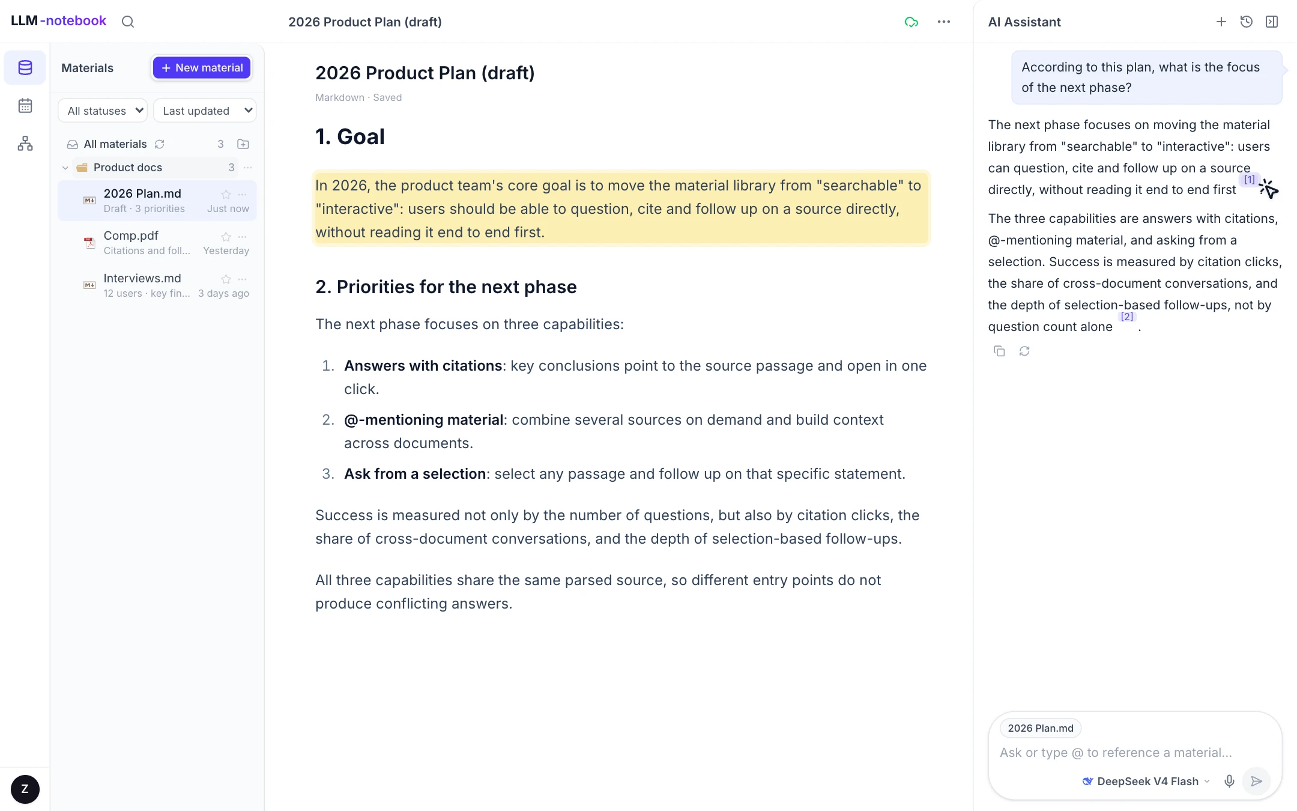Open the calendar icon in left sidebar
Image resolution: width=1297 pixels, height=811 pixels.
(25, 106)
